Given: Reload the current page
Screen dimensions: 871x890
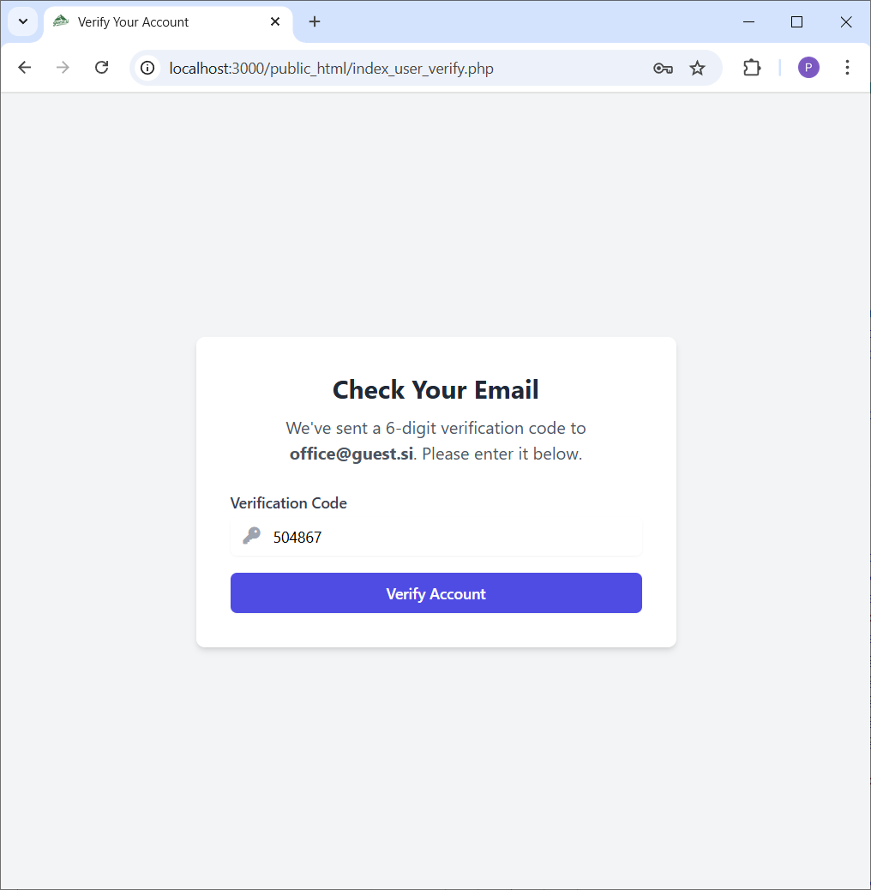Looking at the screenshot, I should tap(101, 68).
